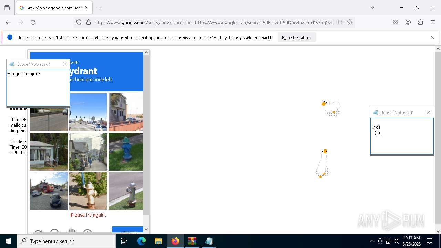The height and width of the screenshot is (248, 441).
Task: Go back to the previous page
Action: pyautogui.click(x=8, y=22)
